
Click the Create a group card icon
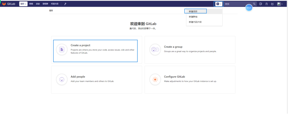pyautogui.click(x=155, y=49)
